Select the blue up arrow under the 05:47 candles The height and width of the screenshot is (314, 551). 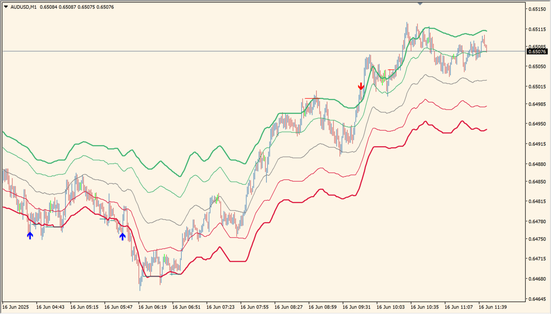[x=123, y=236]
